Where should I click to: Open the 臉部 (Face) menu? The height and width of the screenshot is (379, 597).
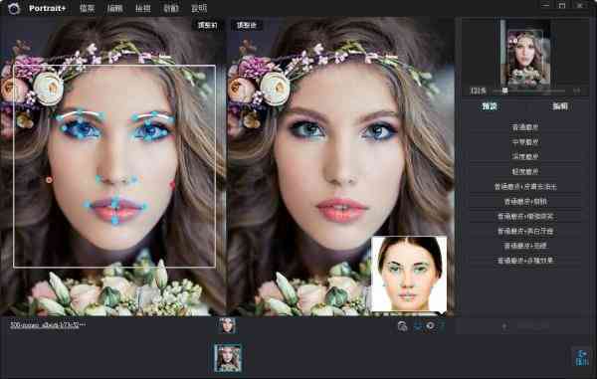coord(170,8)
